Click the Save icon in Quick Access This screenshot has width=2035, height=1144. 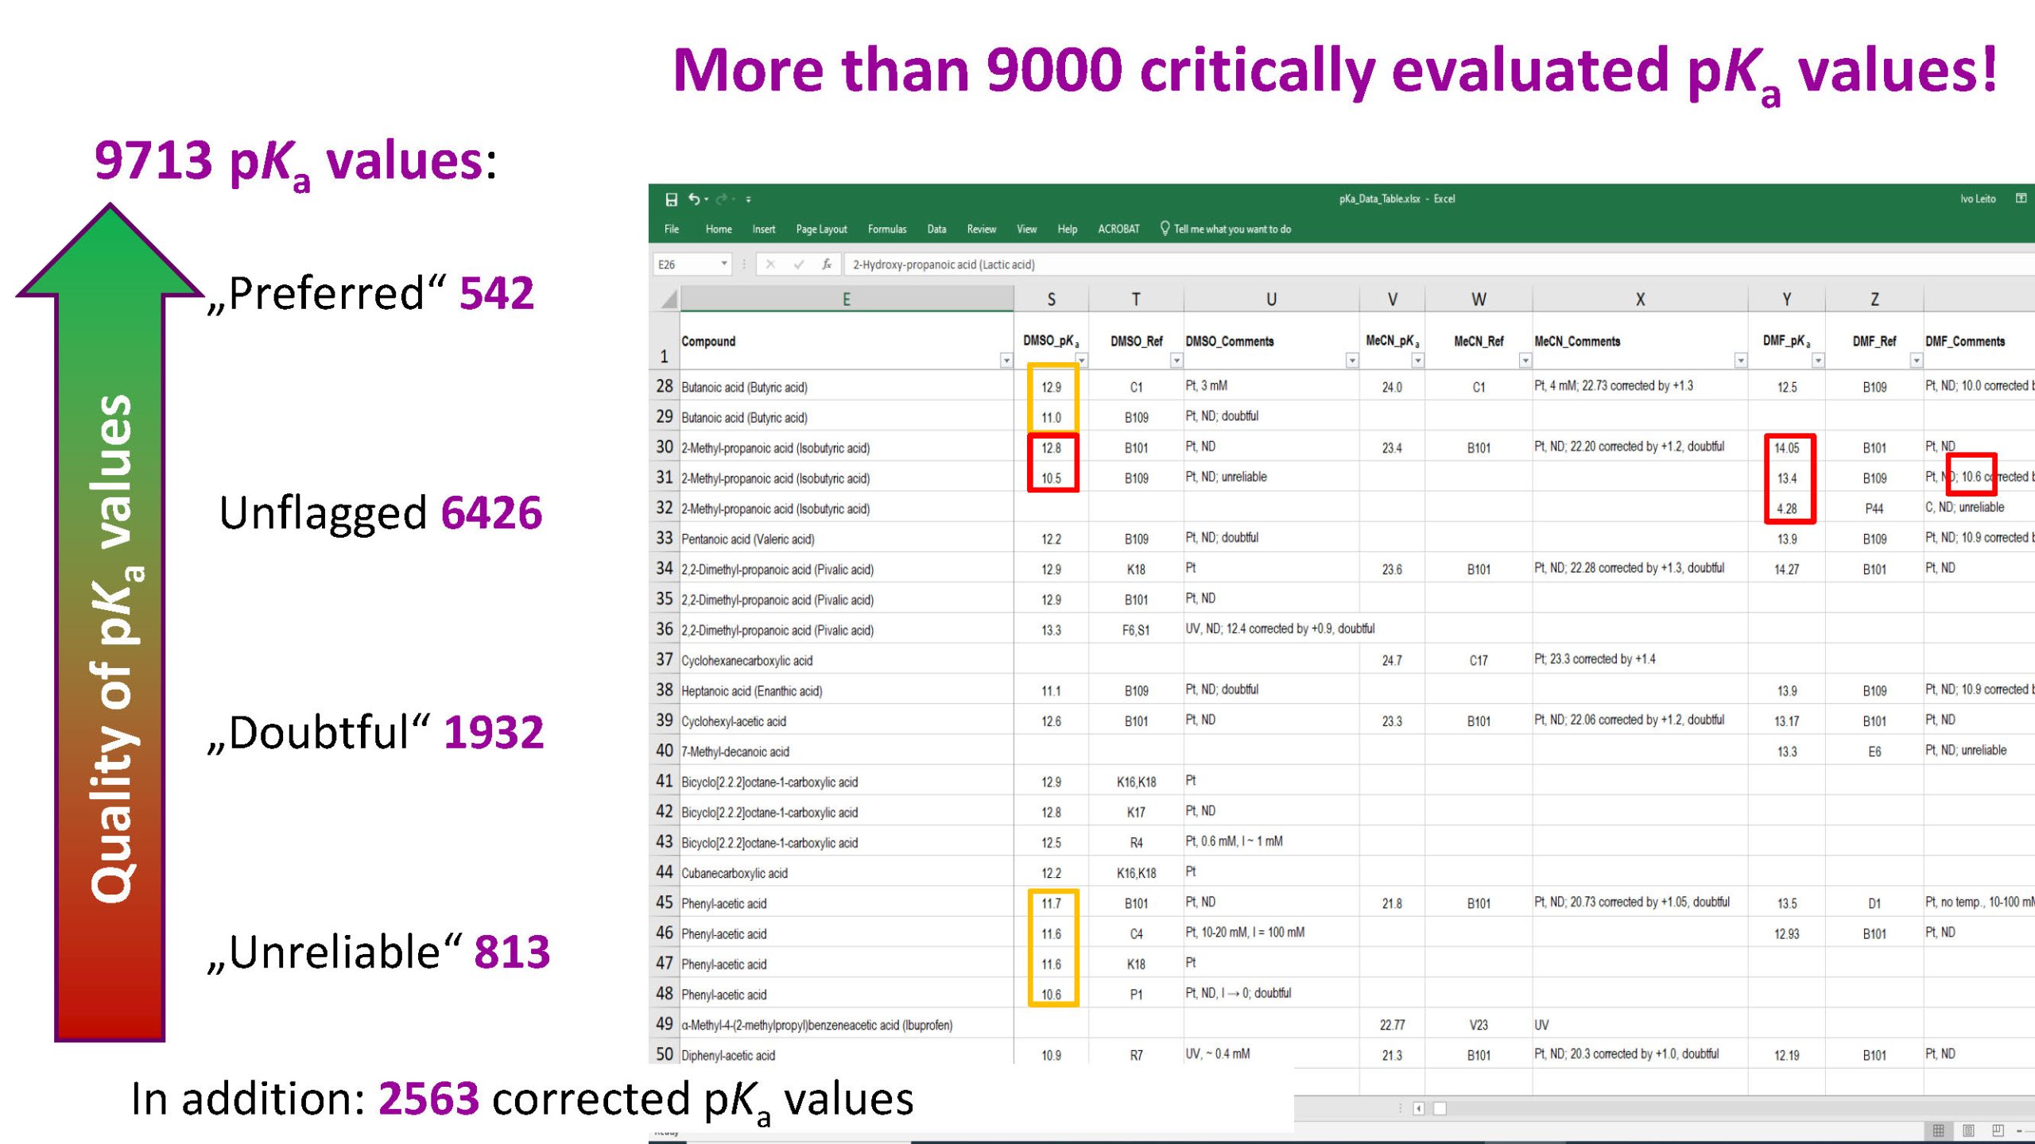click(x=671, y=199)
